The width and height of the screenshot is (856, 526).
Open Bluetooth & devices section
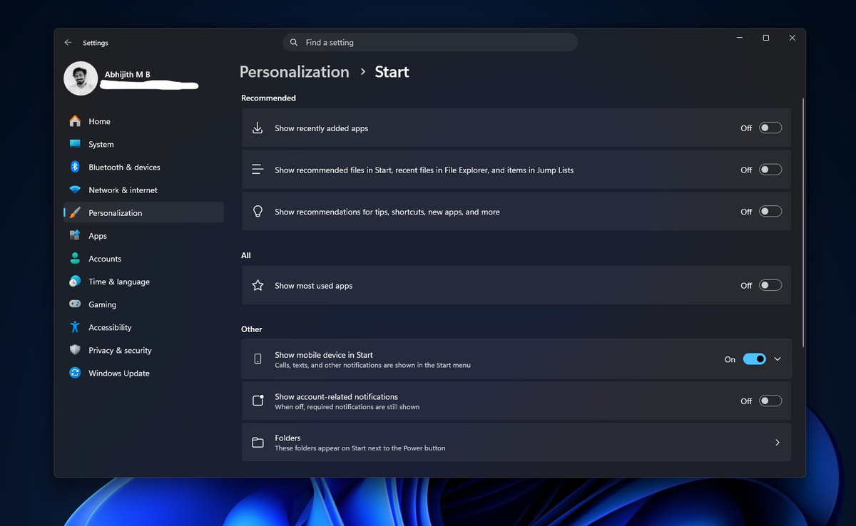143,167
